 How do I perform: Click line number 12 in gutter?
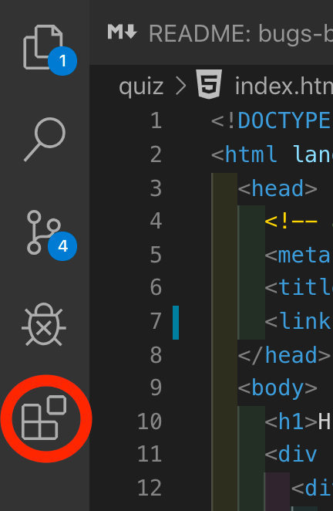pos(150,488)
